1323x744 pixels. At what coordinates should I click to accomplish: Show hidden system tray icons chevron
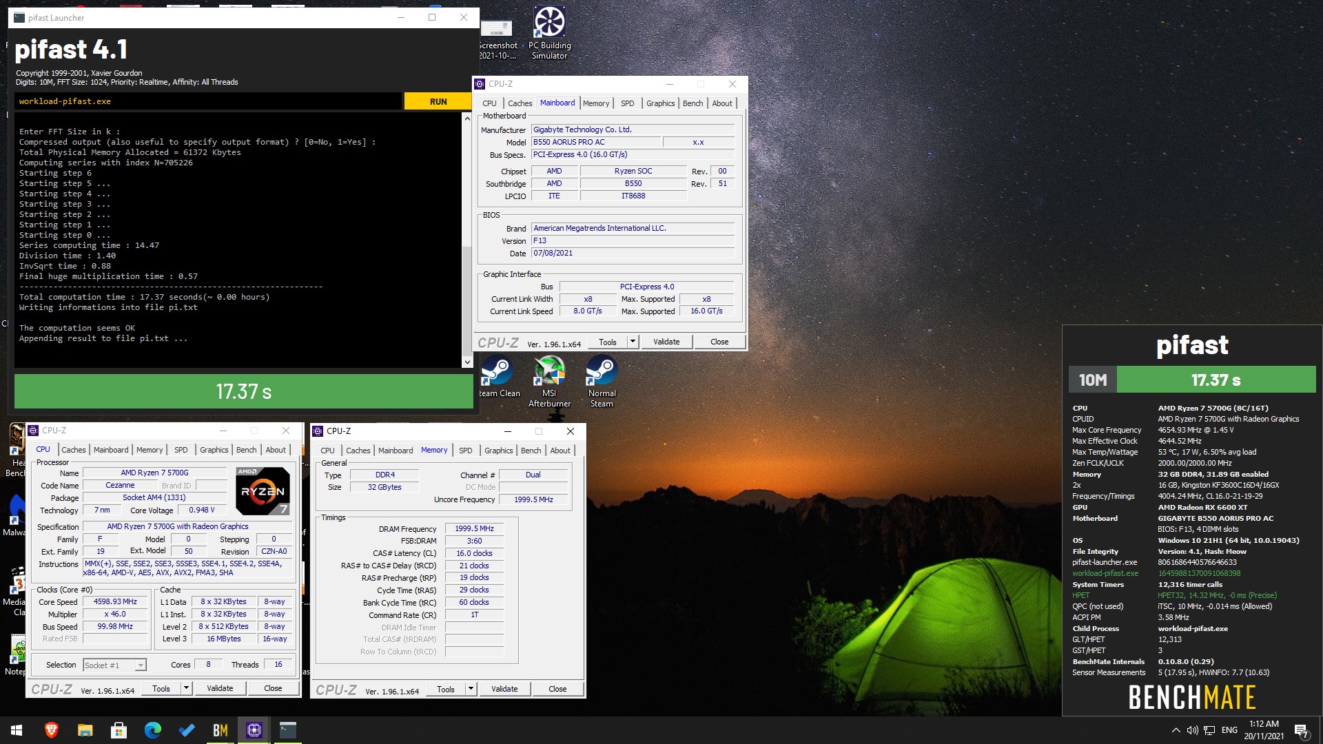pyautogui.click(x=1176, y=730)
